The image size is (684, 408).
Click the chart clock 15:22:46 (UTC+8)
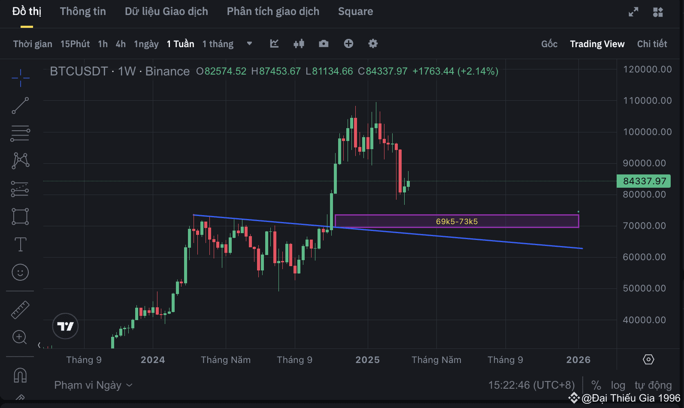[x=531, y=385]
